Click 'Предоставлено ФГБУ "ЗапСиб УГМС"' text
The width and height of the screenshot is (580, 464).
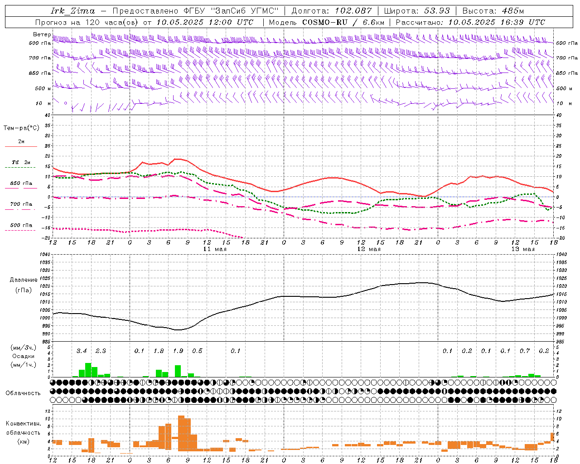(195, 11)
